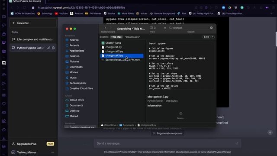Viewport: 277px width, 156px height.
Task: Open the ChatGPT May 3 Version link
Action: pos(219,152)
